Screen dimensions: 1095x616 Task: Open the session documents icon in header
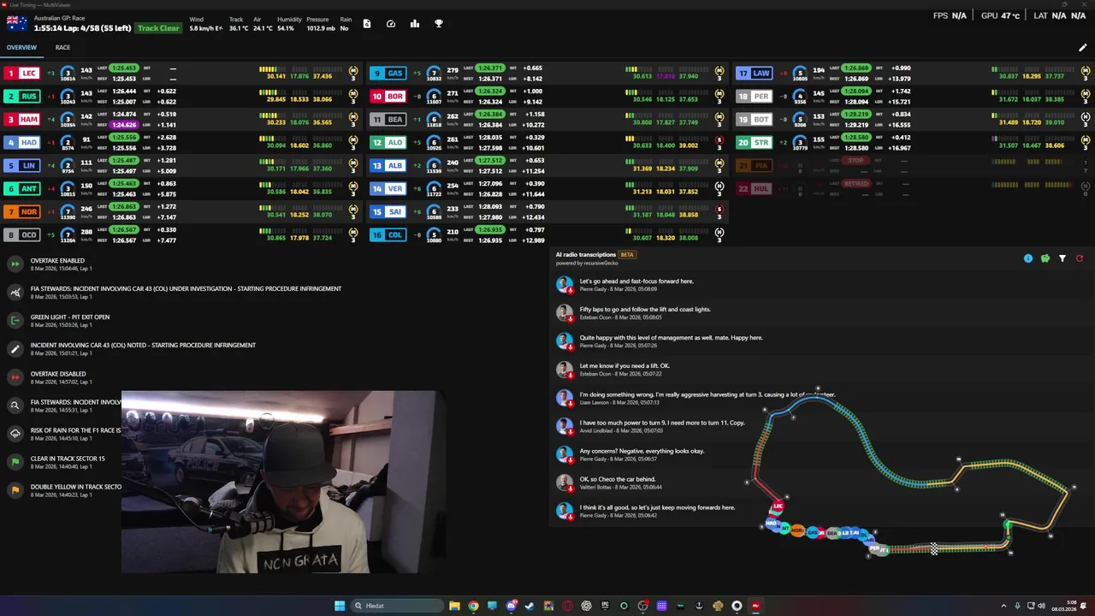click(x=367, y=24)
